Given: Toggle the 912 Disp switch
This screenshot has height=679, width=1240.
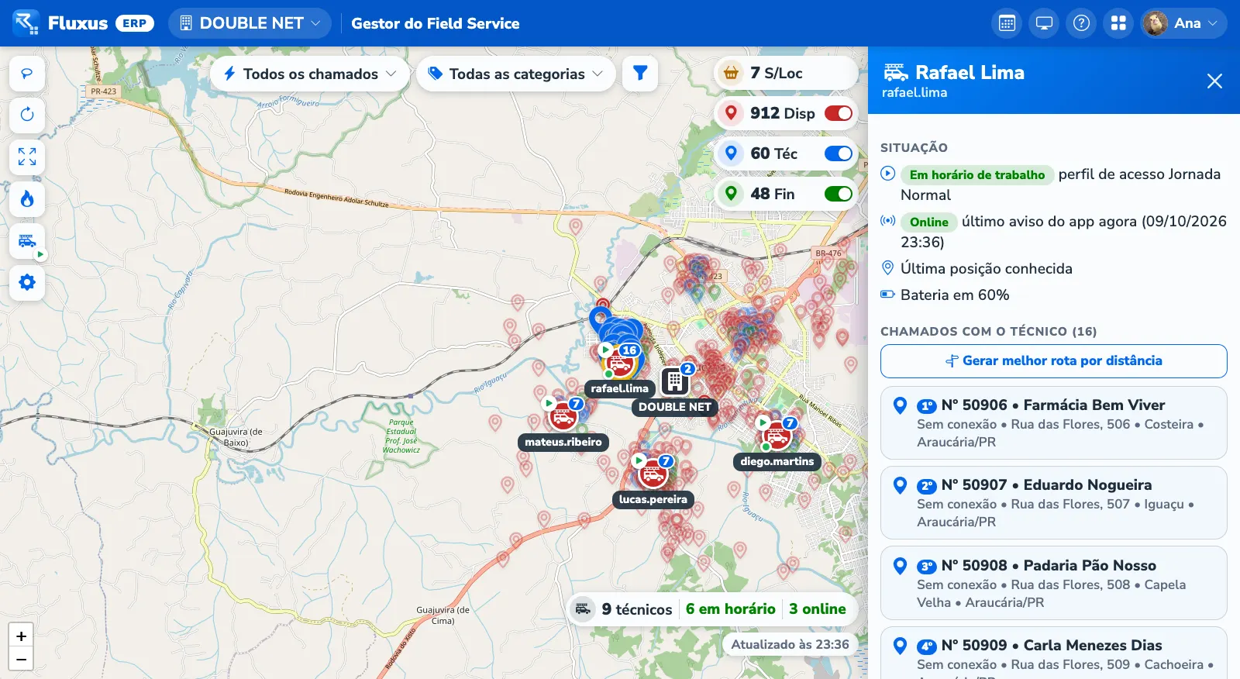Looking at the screenshot, I should (x=839, y=113).
